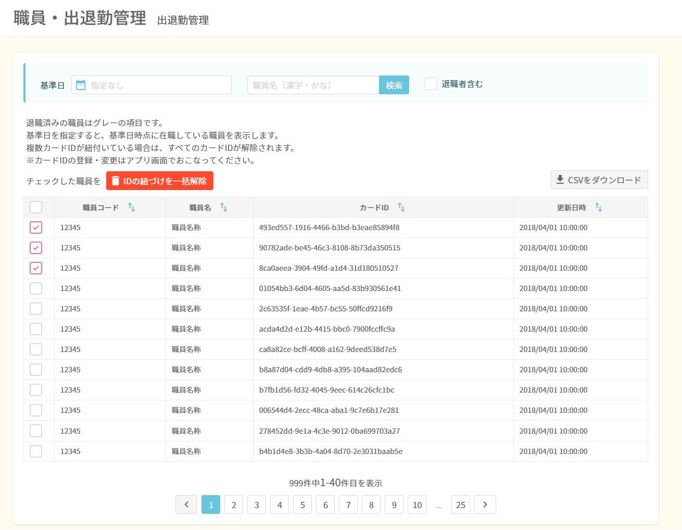
Task: Go to page 9 in pagination
Action: (394, 504)
